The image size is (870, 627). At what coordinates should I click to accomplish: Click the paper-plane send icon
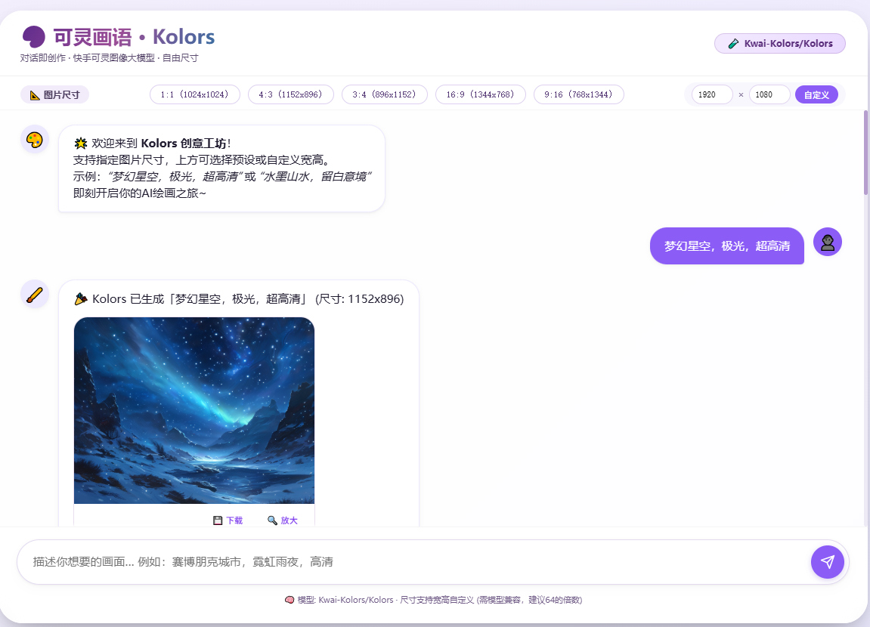[x=827, y=562]
